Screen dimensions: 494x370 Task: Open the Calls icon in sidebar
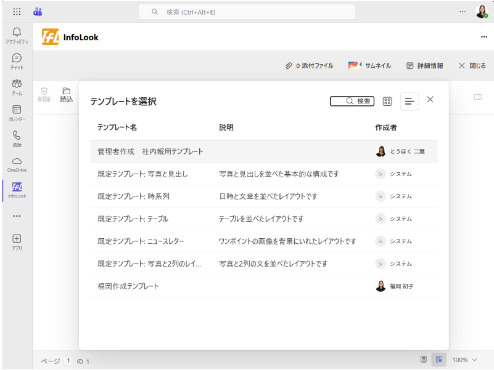pyautogui.click(x=17, y=139)
